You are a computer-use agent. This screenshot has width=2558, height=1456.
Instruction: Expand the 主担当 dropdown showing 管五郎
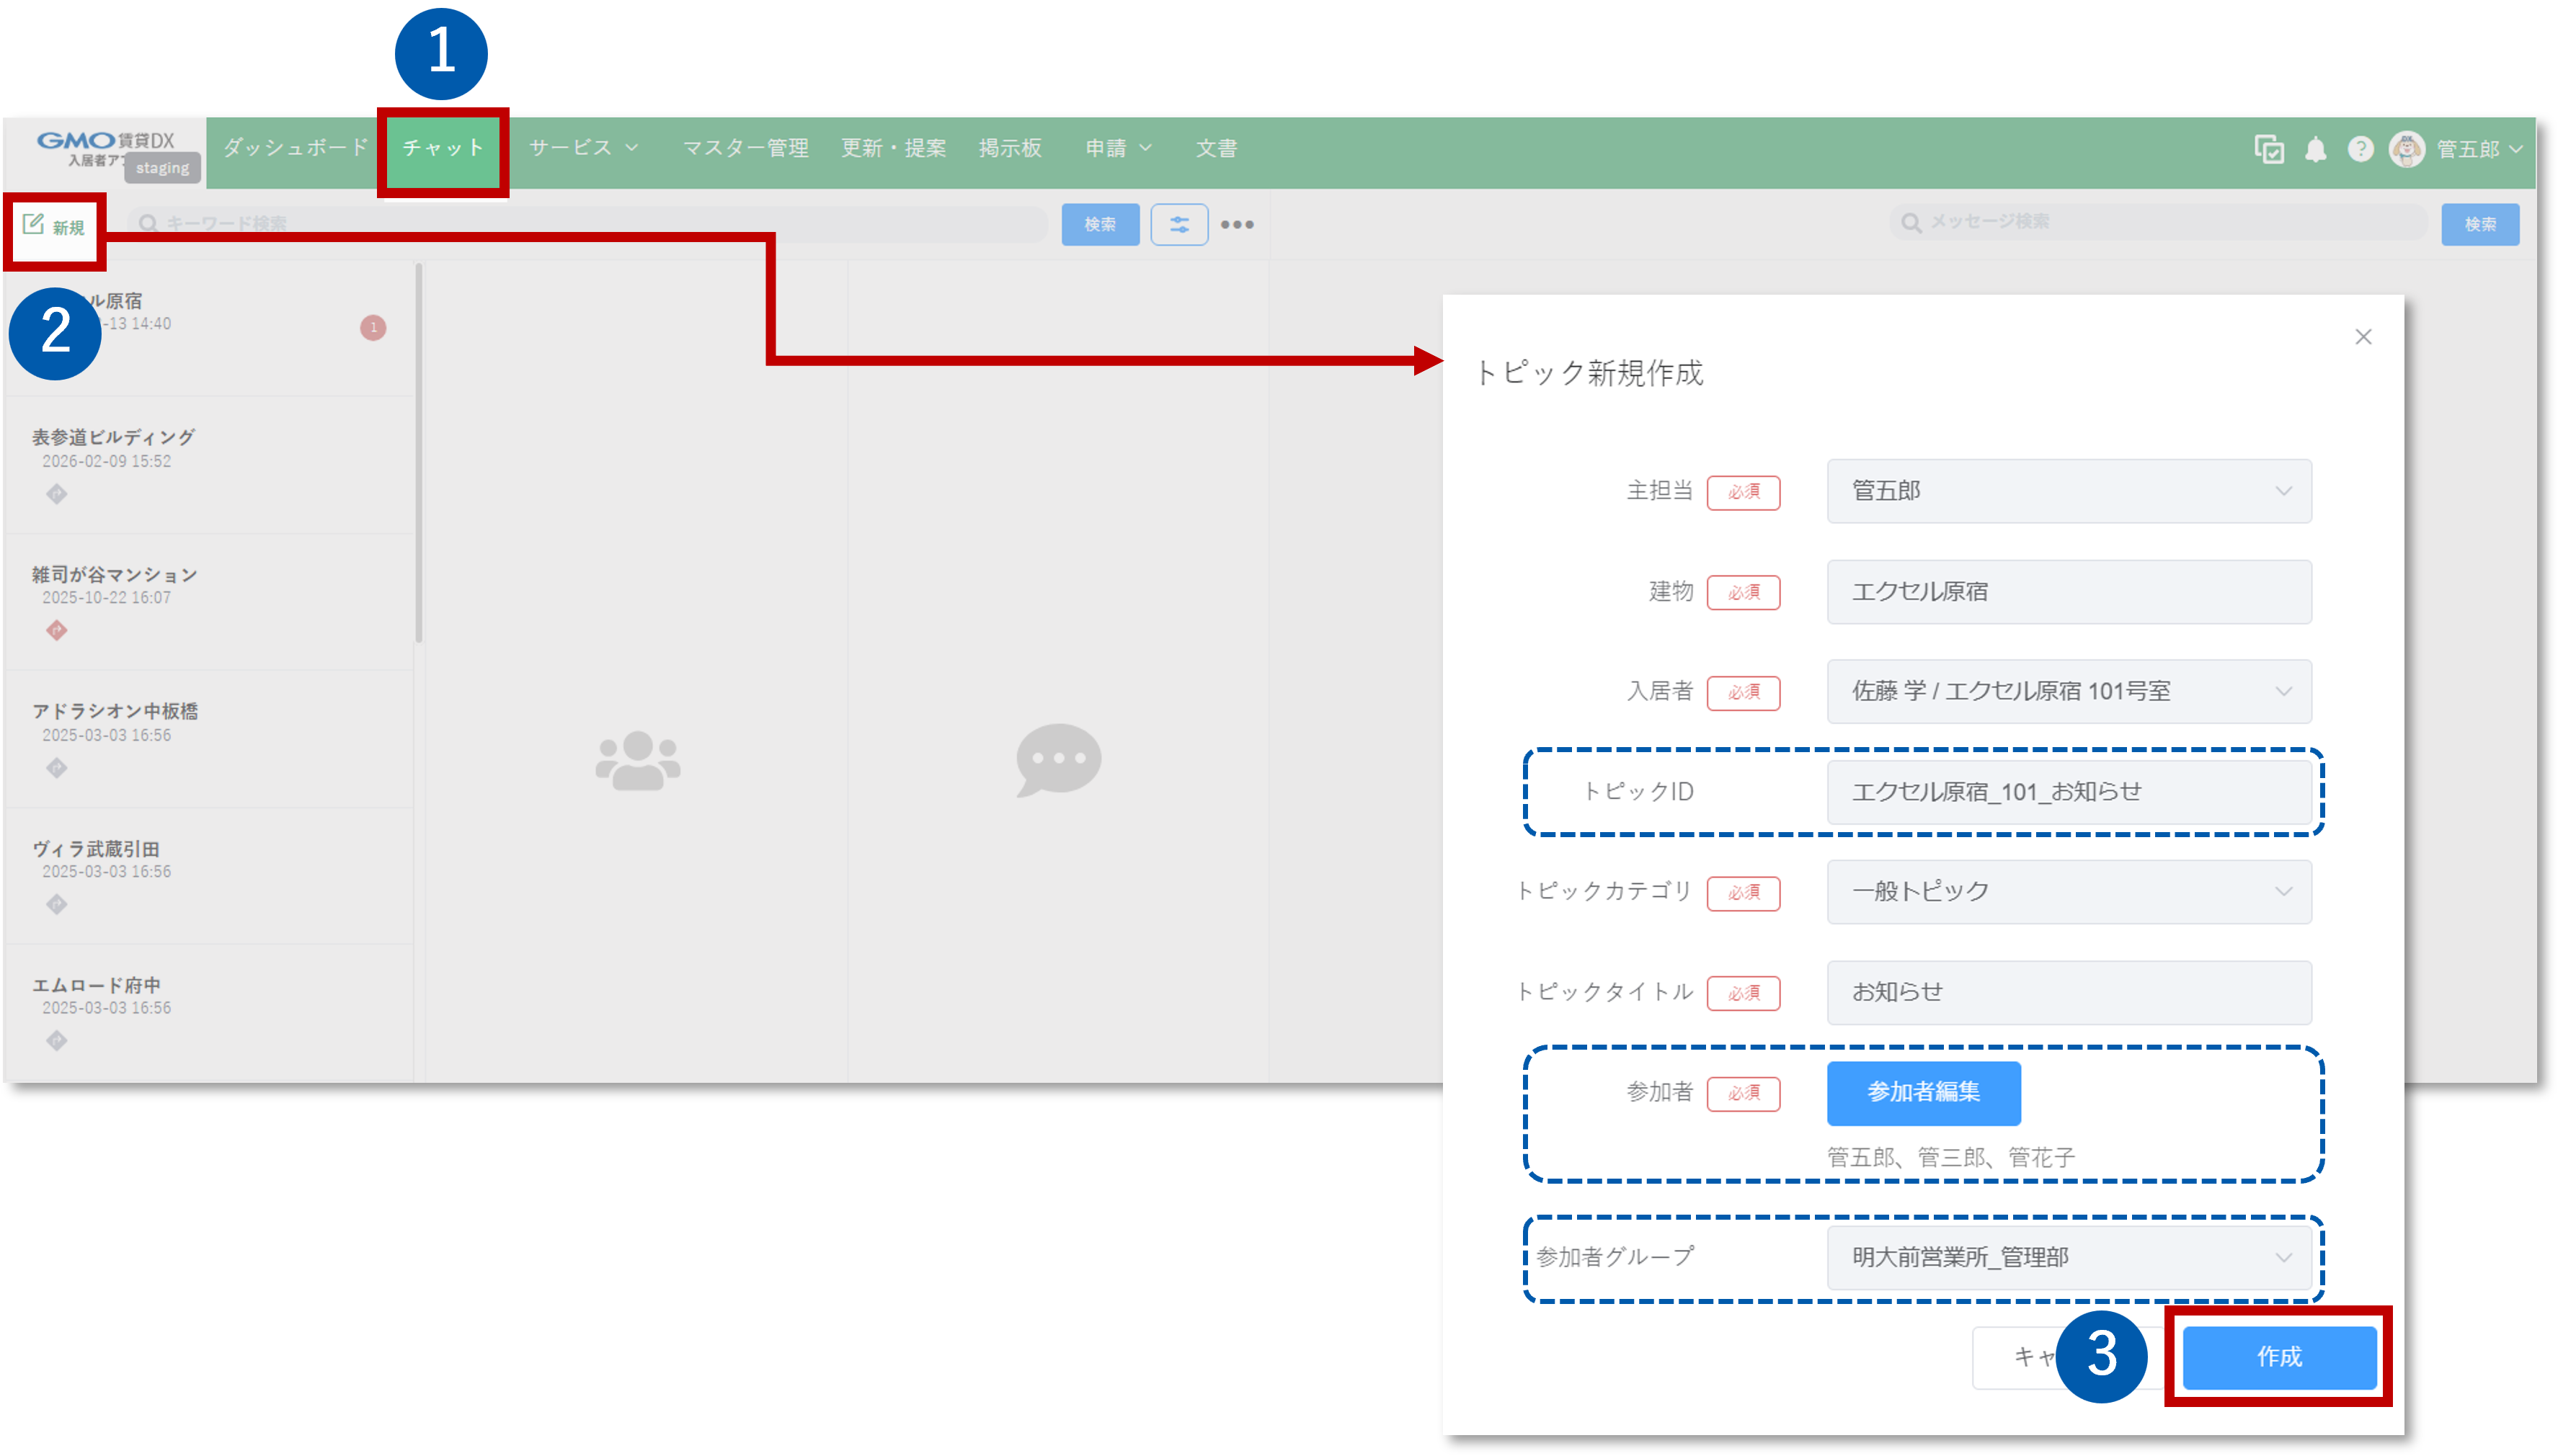[x=2069, y=491]
